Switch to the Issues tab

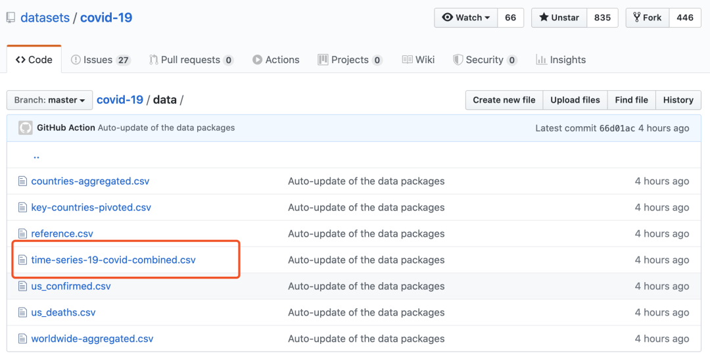coord(101,60)
